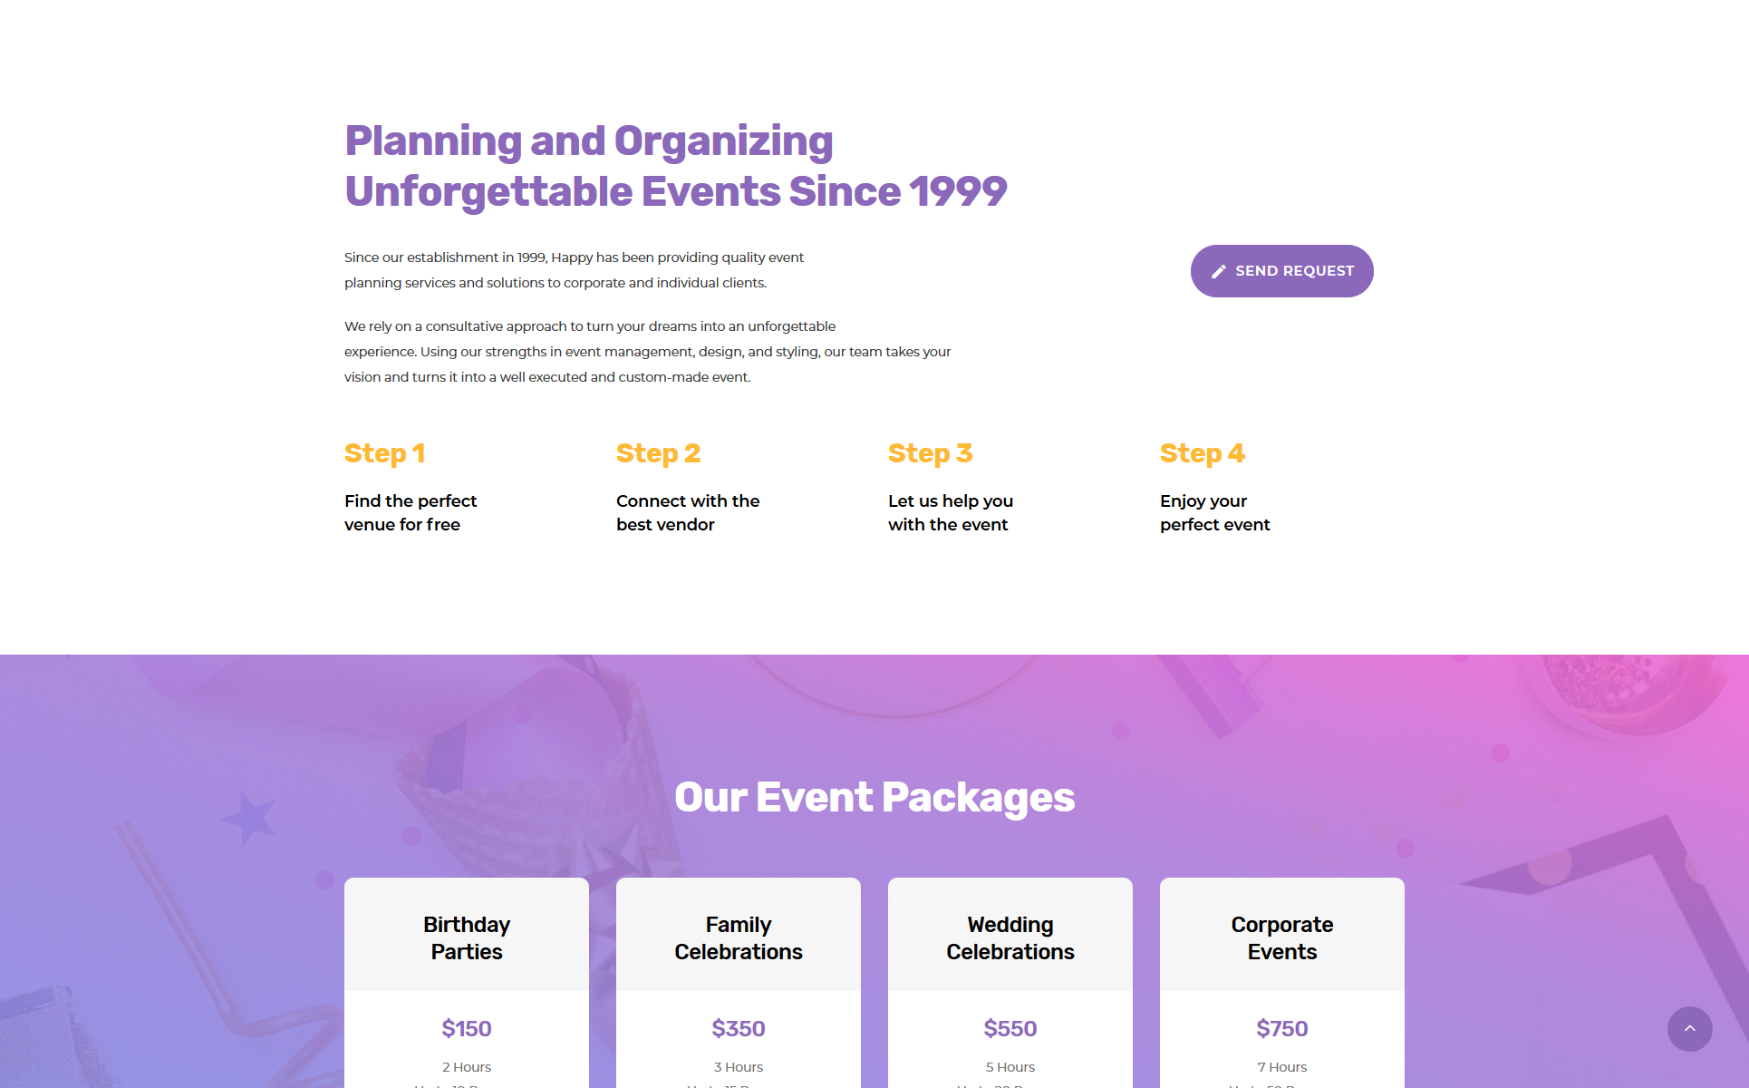Click 'Connect with the best vendor' text

tap(688, 513)
